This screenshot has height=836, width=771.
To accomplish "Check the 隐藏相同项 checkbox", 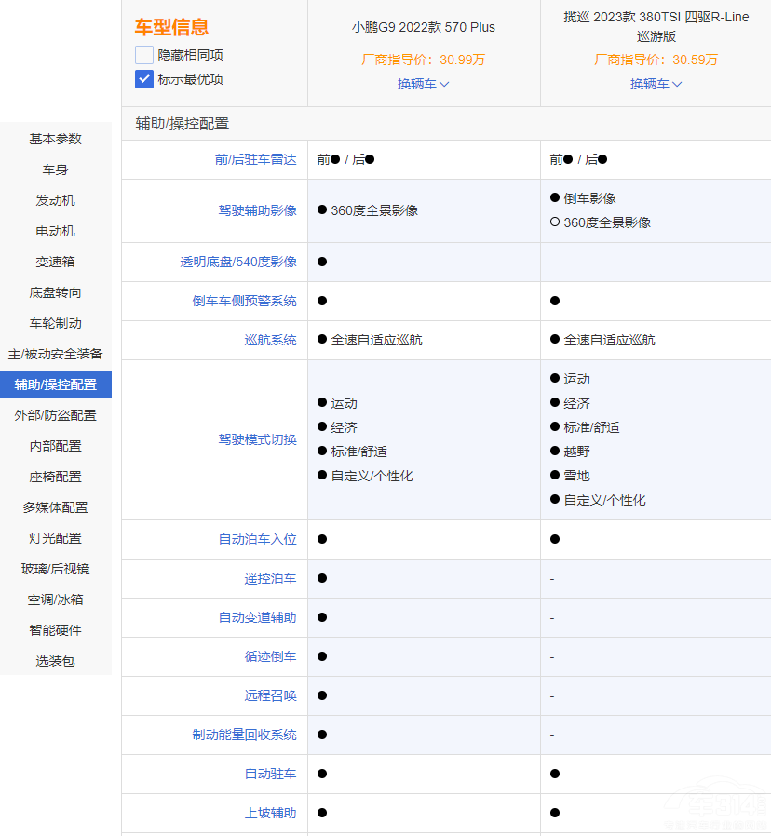I will click(x=144, y=55).
